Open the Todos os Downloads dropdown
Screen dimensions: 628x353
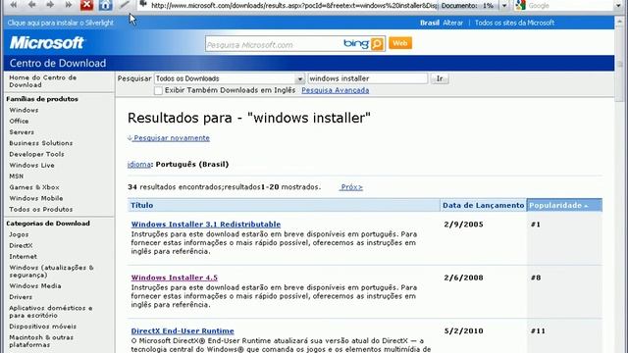299,78
